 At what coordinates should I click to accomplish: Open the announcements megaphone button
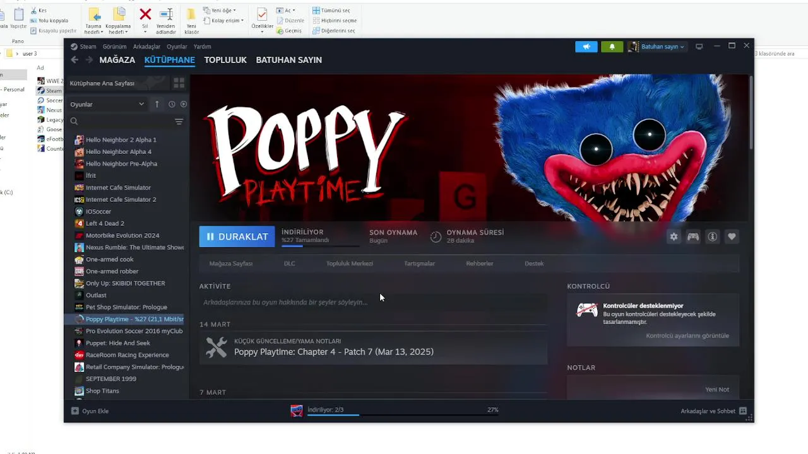click(x=586, y=47)
